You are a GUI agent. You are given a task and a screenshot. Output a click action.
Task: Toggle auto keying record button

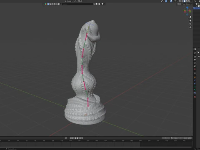click(x=66, y=138)
